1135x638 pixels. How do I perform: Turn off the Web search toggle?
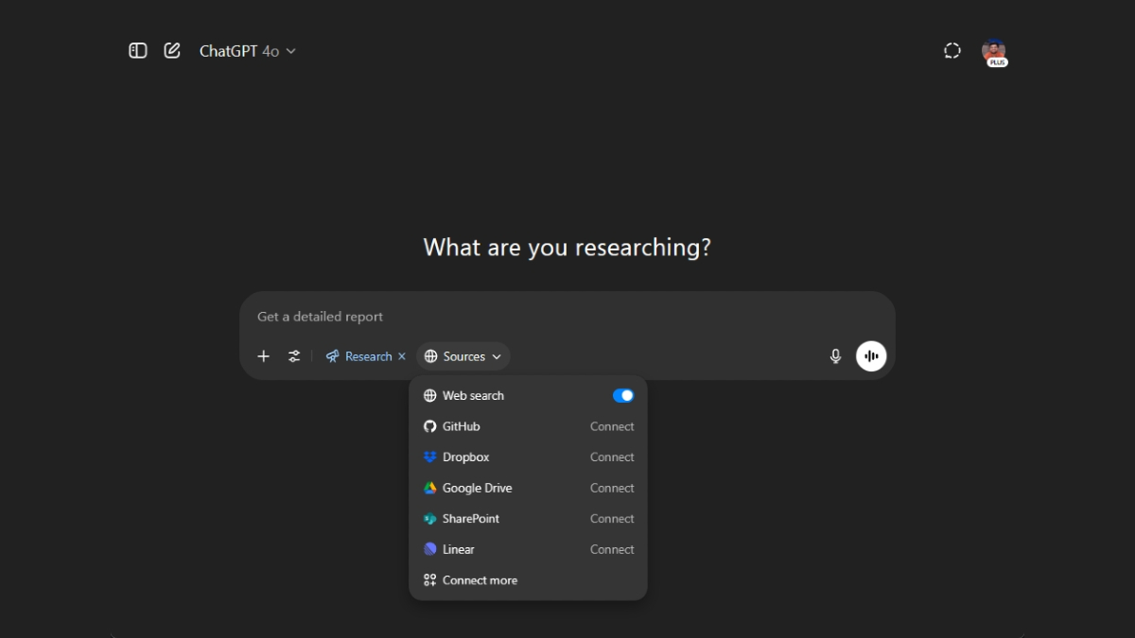click(623, 396)
